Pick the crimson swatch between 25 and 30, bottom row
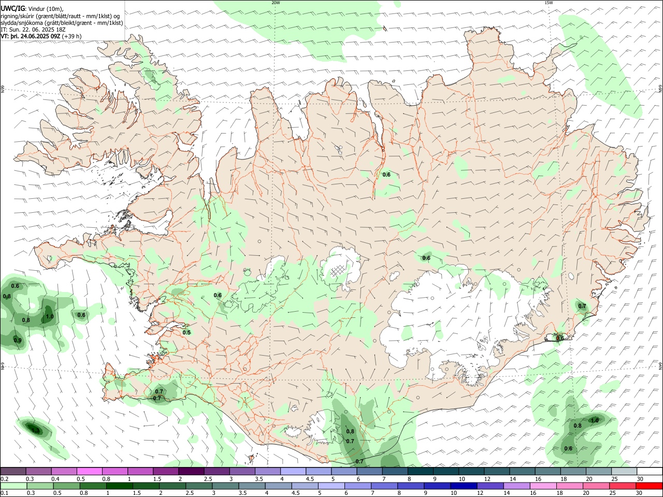Viewport: 663px width, 497px height. click(x=623, y=486)
